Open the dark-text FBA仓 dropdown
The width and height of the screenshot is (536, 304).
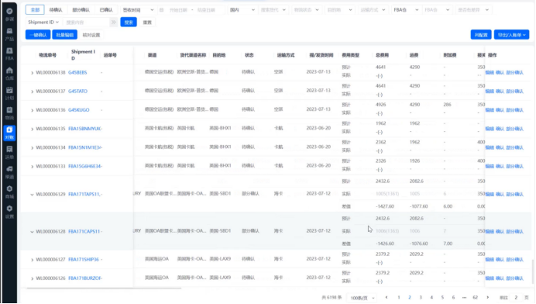tap(406, 10)
